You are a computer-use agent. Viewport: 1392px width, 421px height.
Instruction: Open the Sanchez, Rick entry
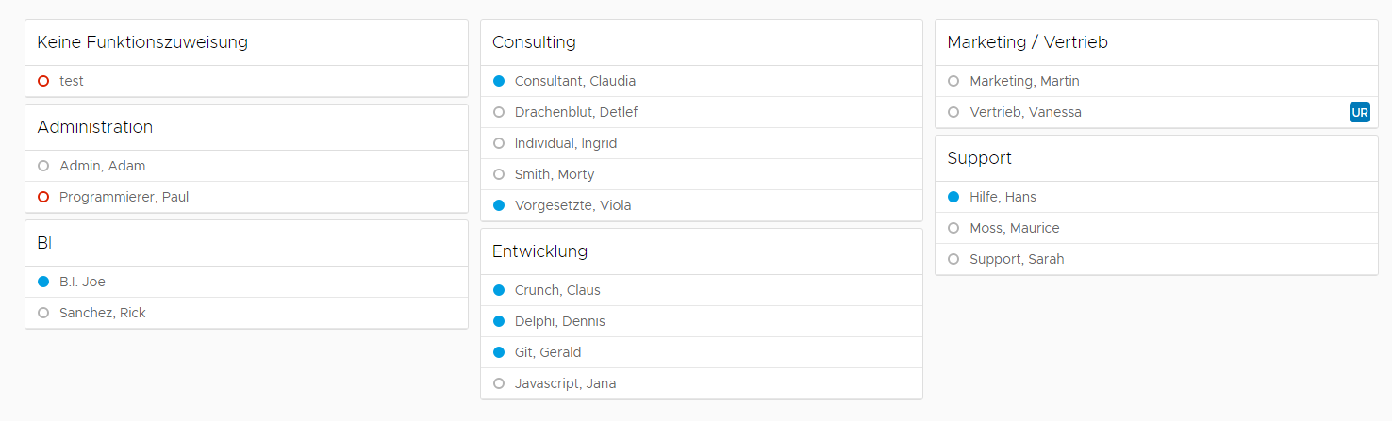103,314
